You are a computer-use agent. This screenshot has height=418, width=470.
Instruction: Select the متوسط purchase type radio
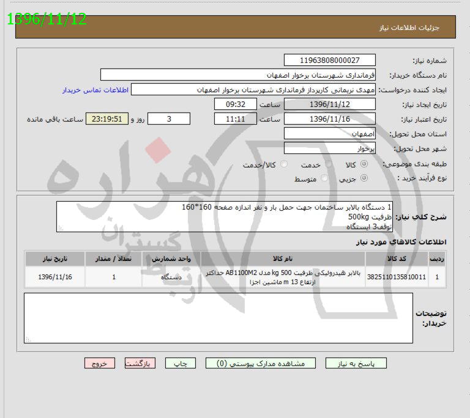pos(324,178)
